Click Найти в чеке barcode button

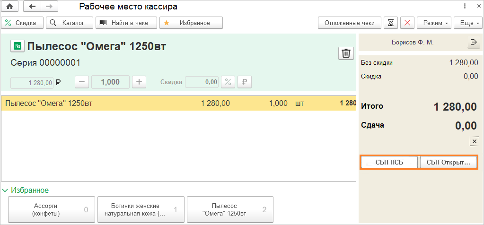point(126,23)
